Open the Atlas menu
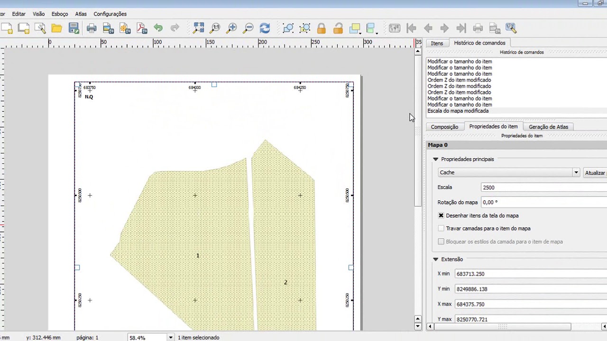607x341 pixels. coord(81,14)
